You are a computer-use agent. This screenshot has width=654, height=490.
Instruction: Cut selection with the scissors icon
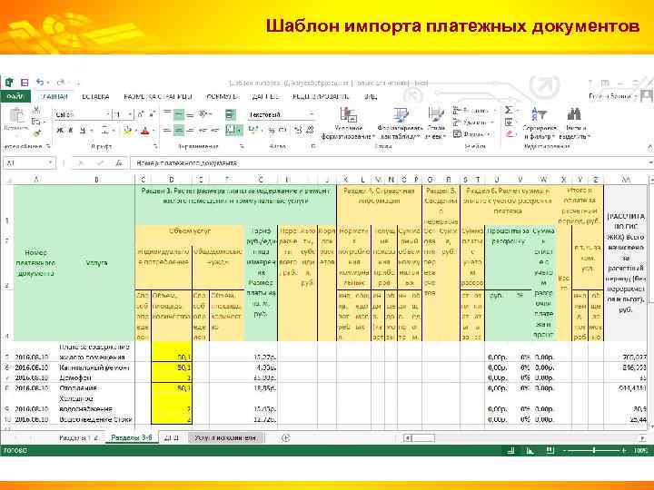pos(36,110)
